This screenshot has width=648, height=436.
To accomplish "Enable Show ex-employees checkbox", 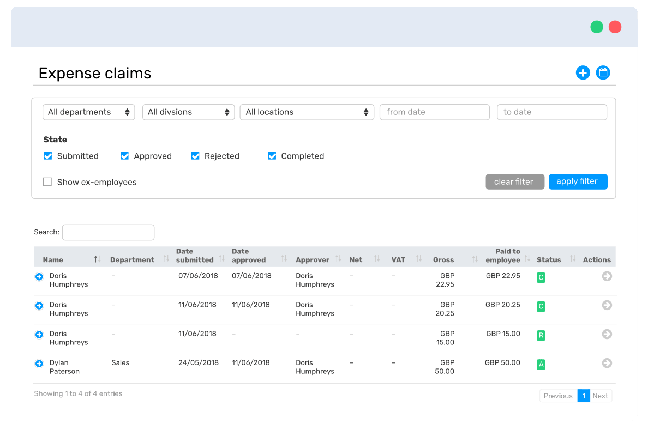I will pos(47,181).
